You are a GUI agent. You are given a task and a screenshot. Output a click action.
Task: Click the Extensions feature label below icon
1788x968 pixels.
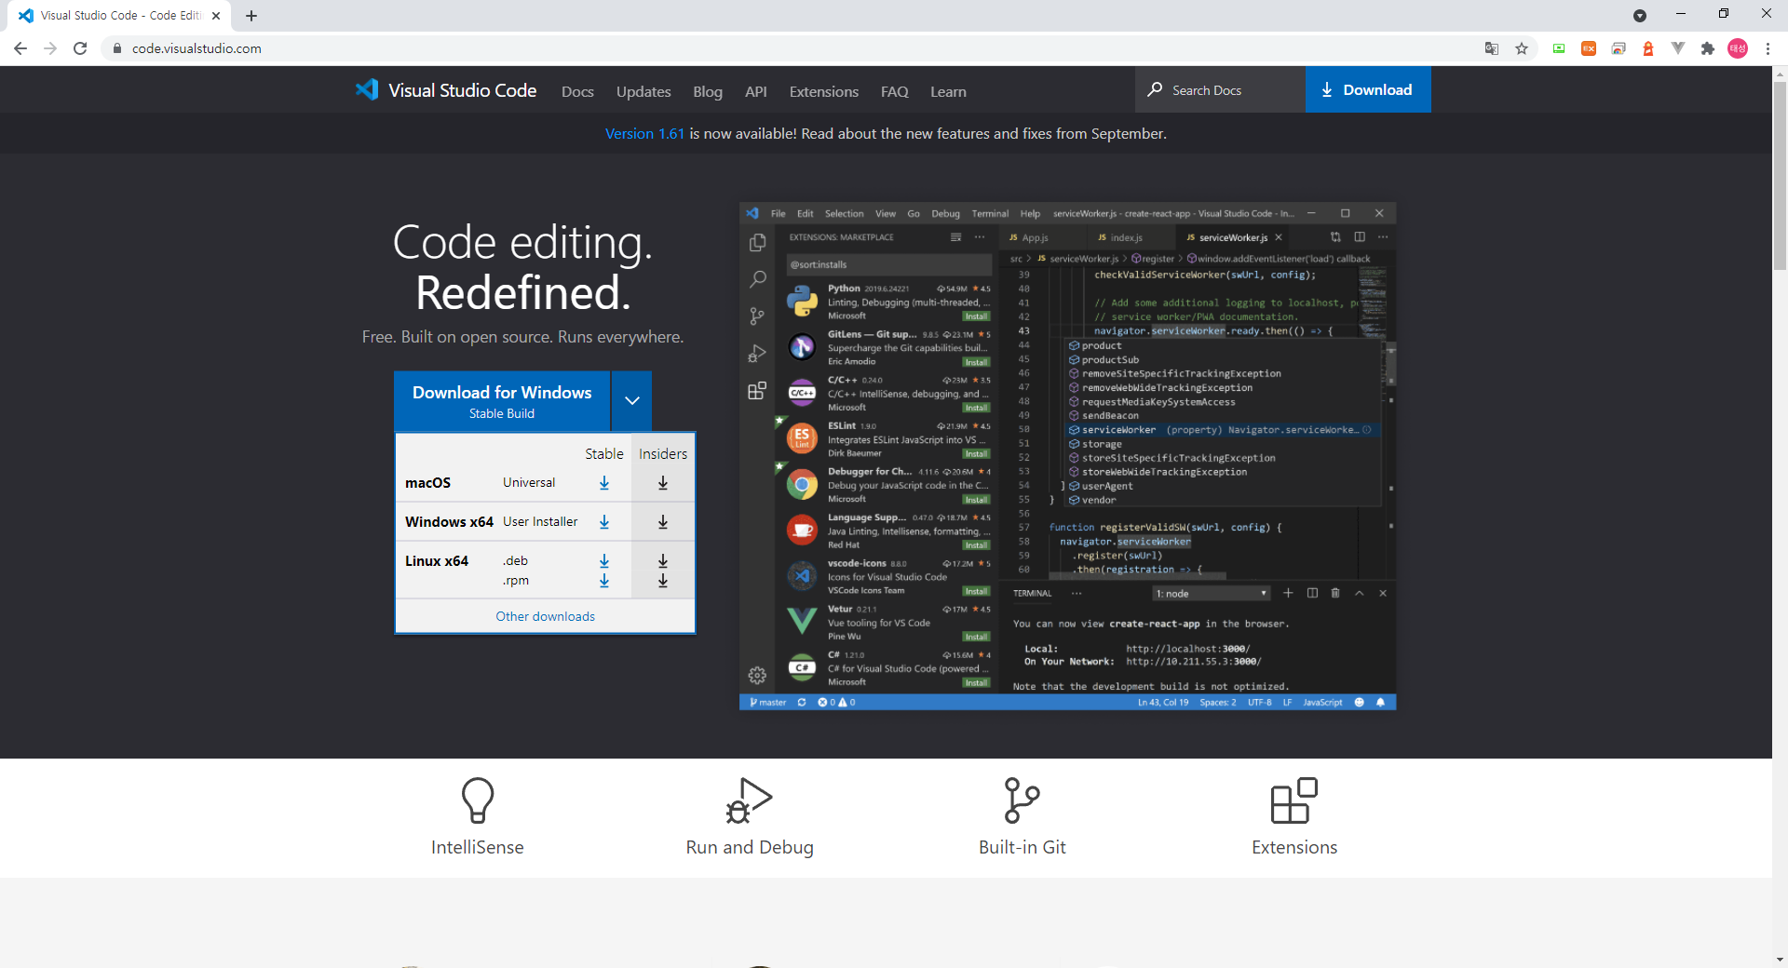click(1294, 847)
